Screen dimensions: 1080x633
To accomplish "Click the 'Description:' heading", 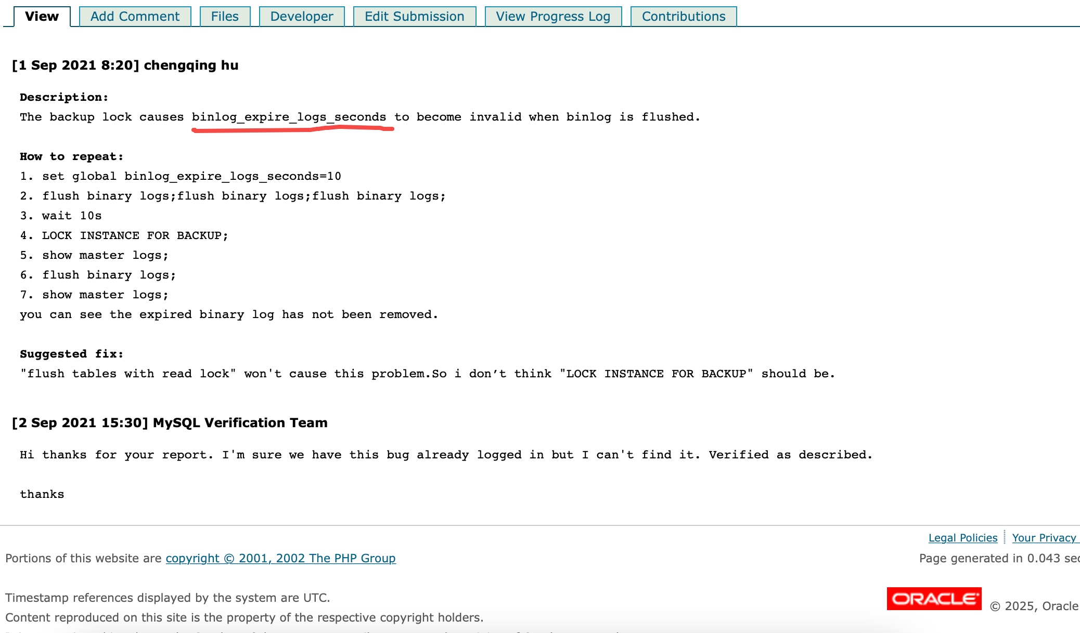I will 64,97.
